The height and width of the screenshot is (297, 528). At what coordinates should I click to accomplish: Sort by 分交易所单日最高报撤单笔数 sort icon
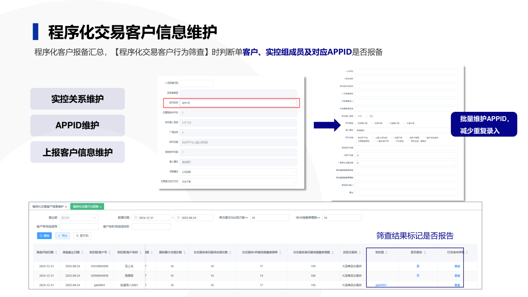[332, 253]
